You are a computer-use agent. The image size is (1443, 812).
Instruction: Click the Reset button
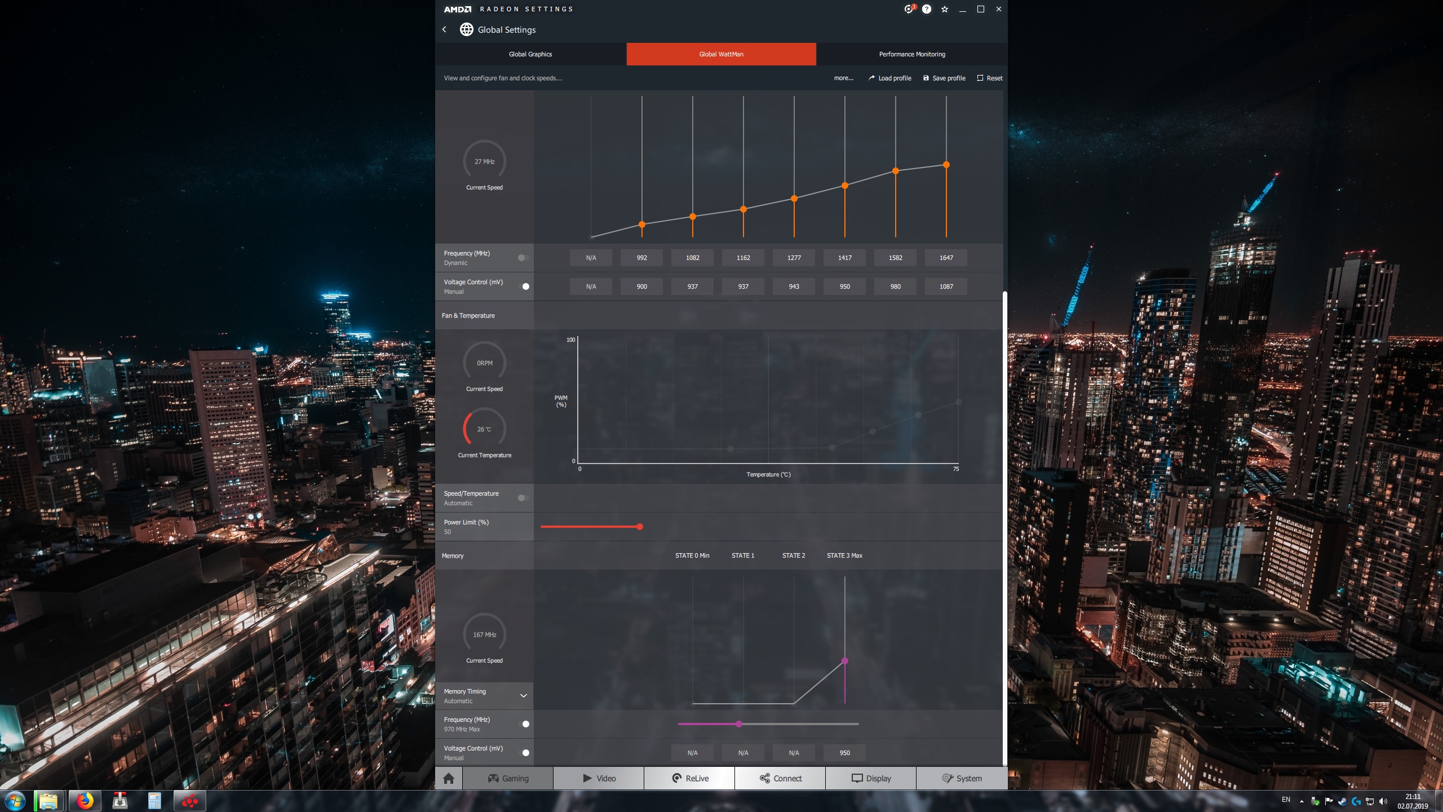(990, 78)
